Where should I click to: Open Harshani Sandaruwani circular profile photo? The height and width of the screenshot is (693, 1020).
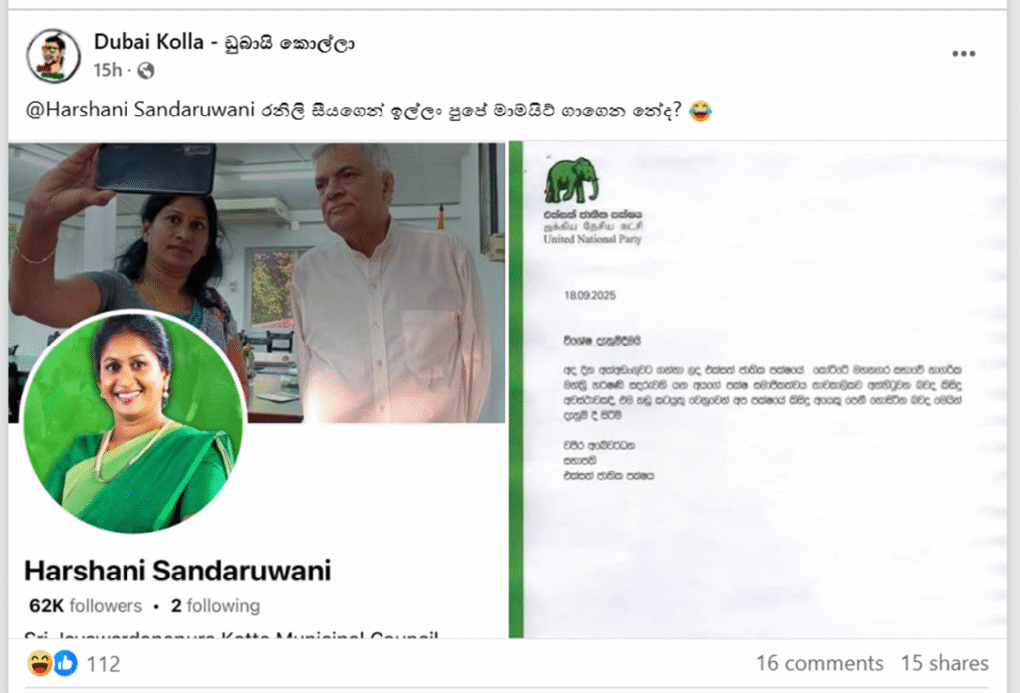pyautogui.click(x=133, y=421)
